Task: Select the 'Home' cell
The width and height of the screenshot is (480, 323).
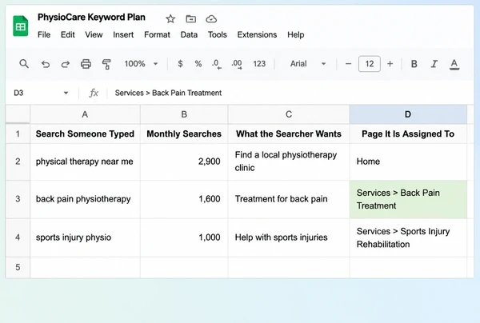Action: (x=408, y=161)
